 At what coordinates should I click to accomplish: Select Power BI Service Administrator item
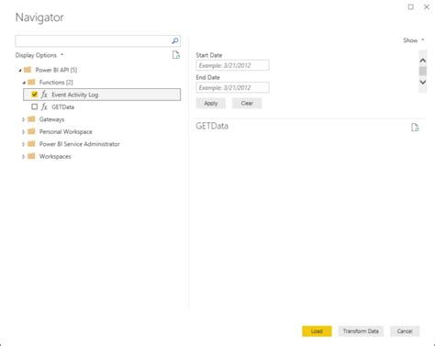[x=80, y=144]
